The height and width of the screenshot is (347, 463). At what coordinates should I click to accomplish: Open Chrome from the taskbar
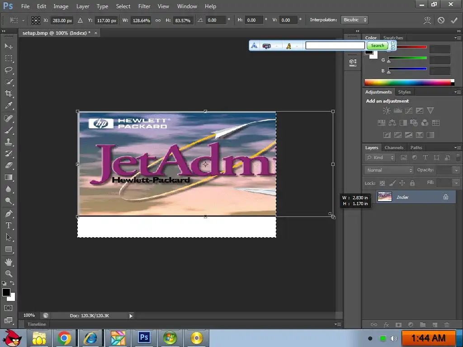click(64, 338)
